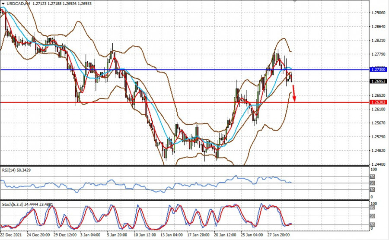Click the OHLC values 1.27123 1.27188 1.26926 1.26953
389x240 pixels.
point(62,4)
